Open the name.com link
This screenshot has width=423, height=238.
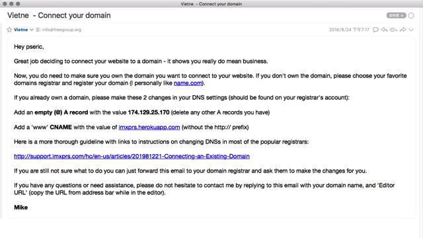tap(188, 83)
